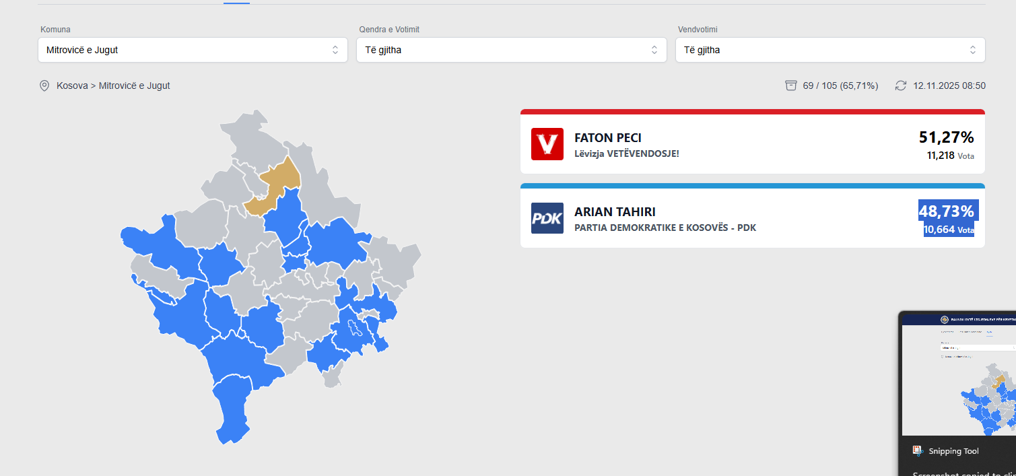This screenshot has width=1016, height=476.
Task: Click the red bar above Faton Peci's card
Action: [x=752, y=112]
